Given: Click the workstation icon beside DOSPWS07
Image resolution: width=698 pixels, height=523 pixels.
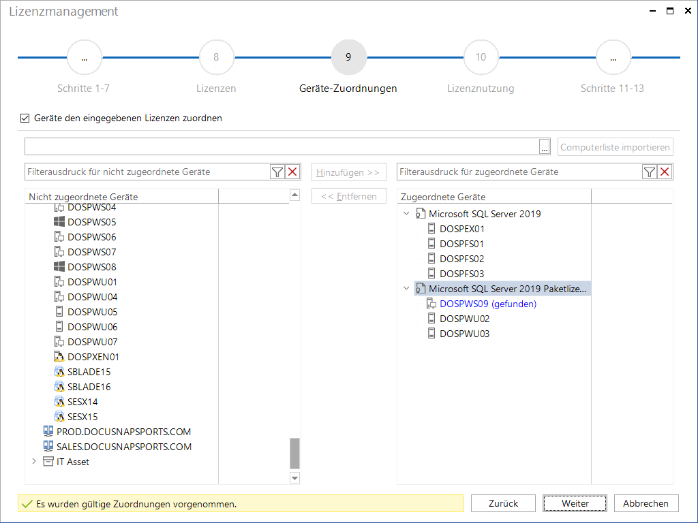Looking at the screenshot, I should [x=59, y=252].
